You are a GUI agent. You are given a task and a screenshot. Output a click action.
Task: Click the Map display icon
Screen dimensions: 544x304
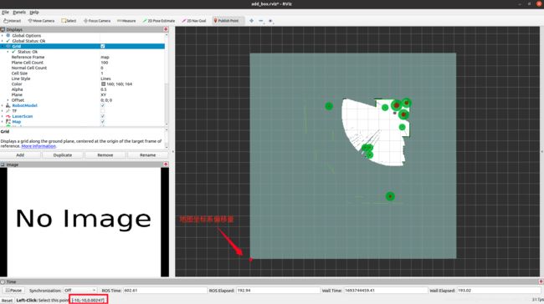[x=8, y=122]
